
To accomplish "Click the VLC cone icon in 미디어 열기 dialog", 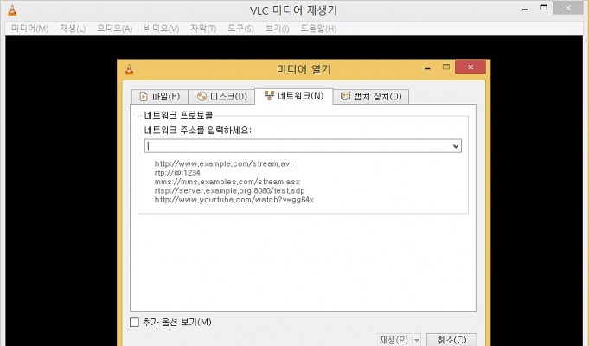I will [129, 69].
